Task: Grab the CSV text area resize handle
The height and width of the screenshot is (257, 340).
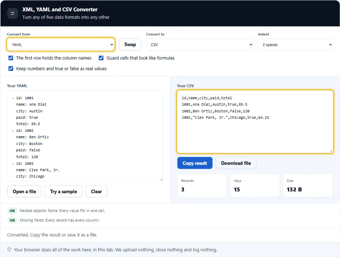Action: [331, 151]
